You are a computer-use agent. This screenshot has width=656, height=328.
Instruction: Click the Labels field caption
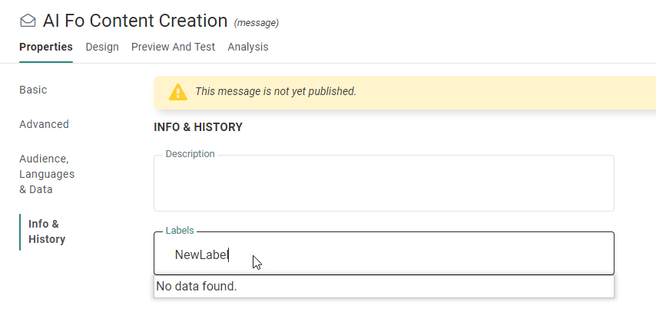point(180,230)
